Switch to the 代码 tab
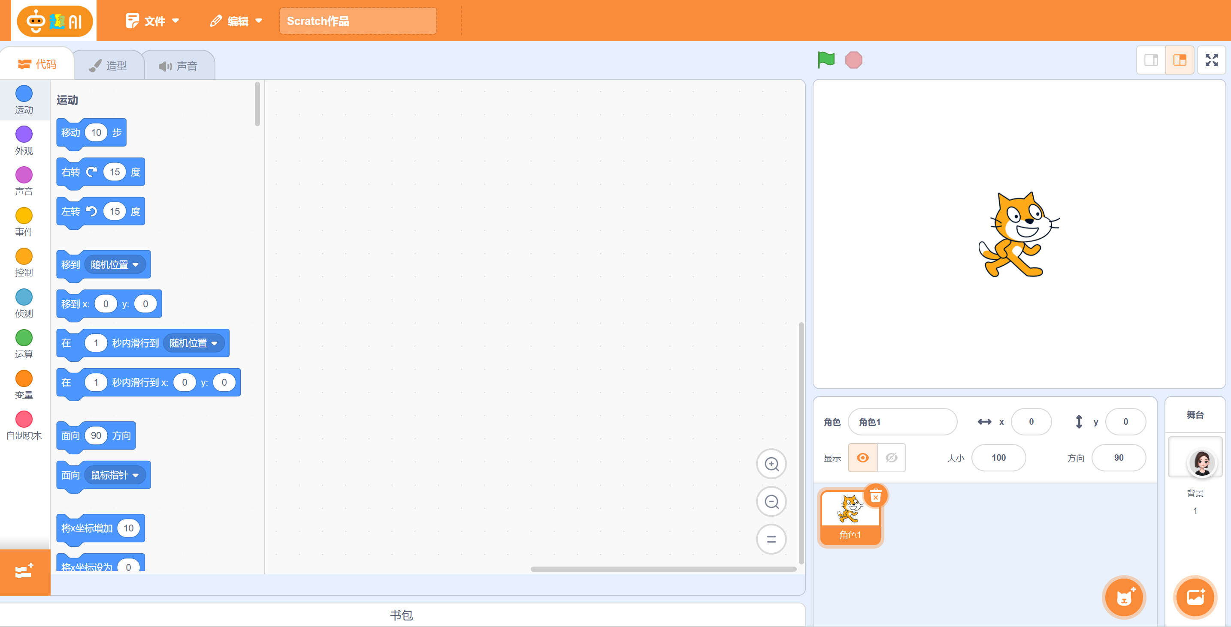Image resolution: width=1231 pixels, height=627 pixels. pyautogui.click(x=37, y=64)
